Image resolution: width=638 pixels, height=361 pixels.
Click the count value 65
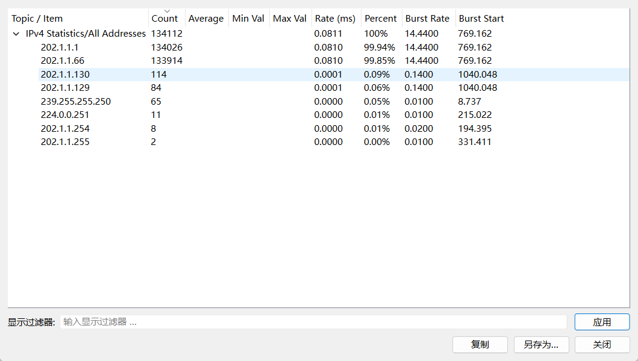pos(156,102)
